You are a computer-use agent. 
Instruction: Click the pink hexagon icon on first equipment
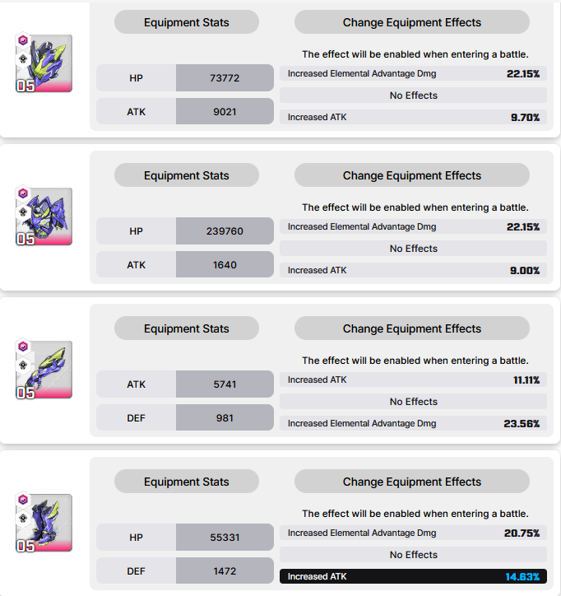[x=23, y=40]
